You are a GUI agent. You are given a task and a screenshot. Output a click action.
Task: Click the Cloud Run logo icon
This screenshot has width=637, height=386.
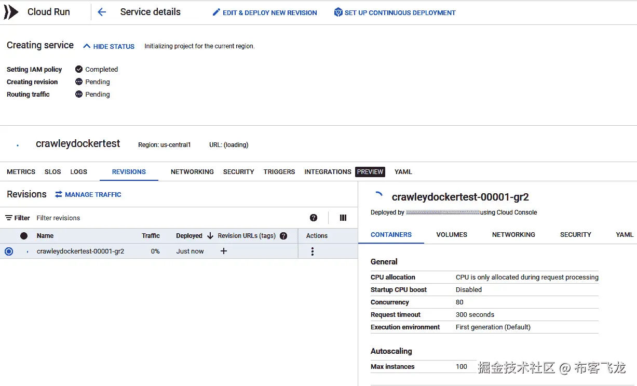click(11, 12)
